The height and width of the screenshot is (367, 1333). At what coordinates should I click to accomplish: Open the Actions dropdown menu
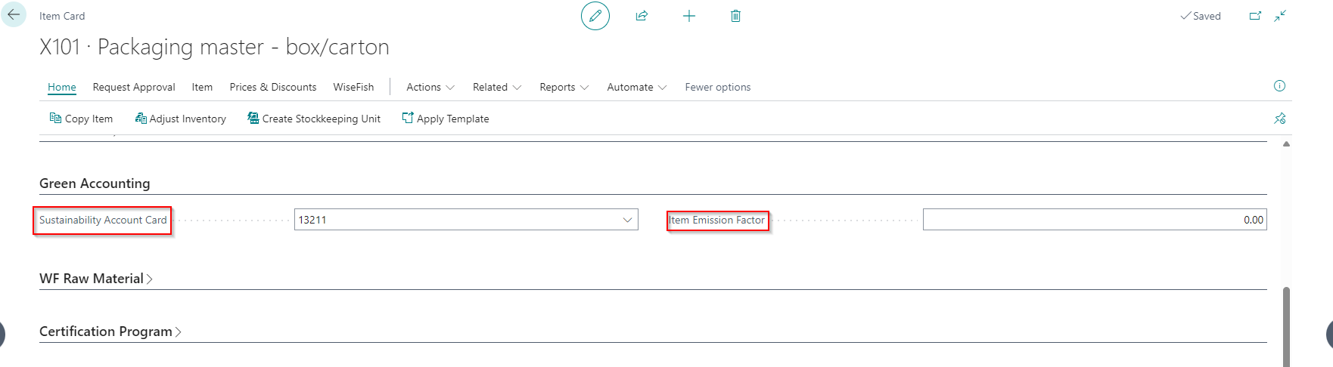430,88
